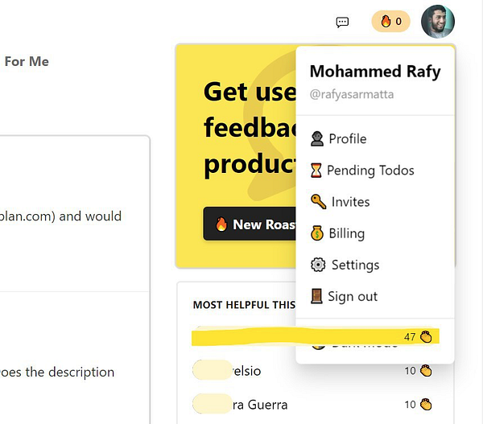Viewport: 483px width, 424px height.
Task: Click the Profile person icon
Action: [317, 139]
